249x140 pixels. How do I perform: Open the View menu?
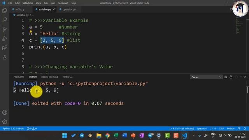[x=39, y=3]
